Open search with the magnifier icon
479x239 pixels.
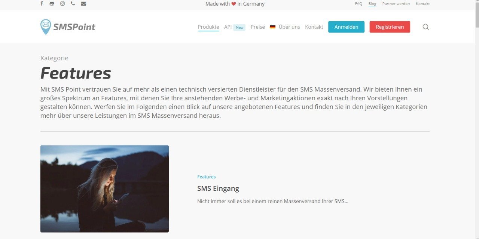click(426, 27)
